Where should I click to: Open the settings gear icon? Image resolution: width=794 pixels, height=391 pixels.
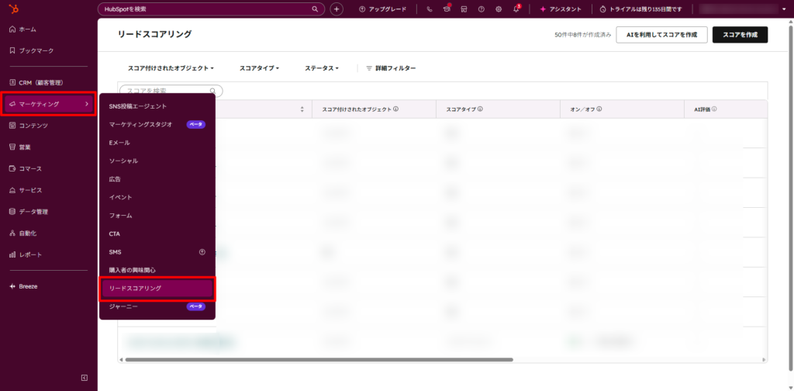(x=499, y=9)
